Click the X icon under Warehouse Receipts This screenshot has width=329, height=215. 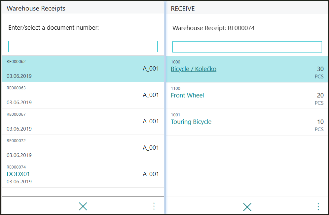[x=83, y=206]
